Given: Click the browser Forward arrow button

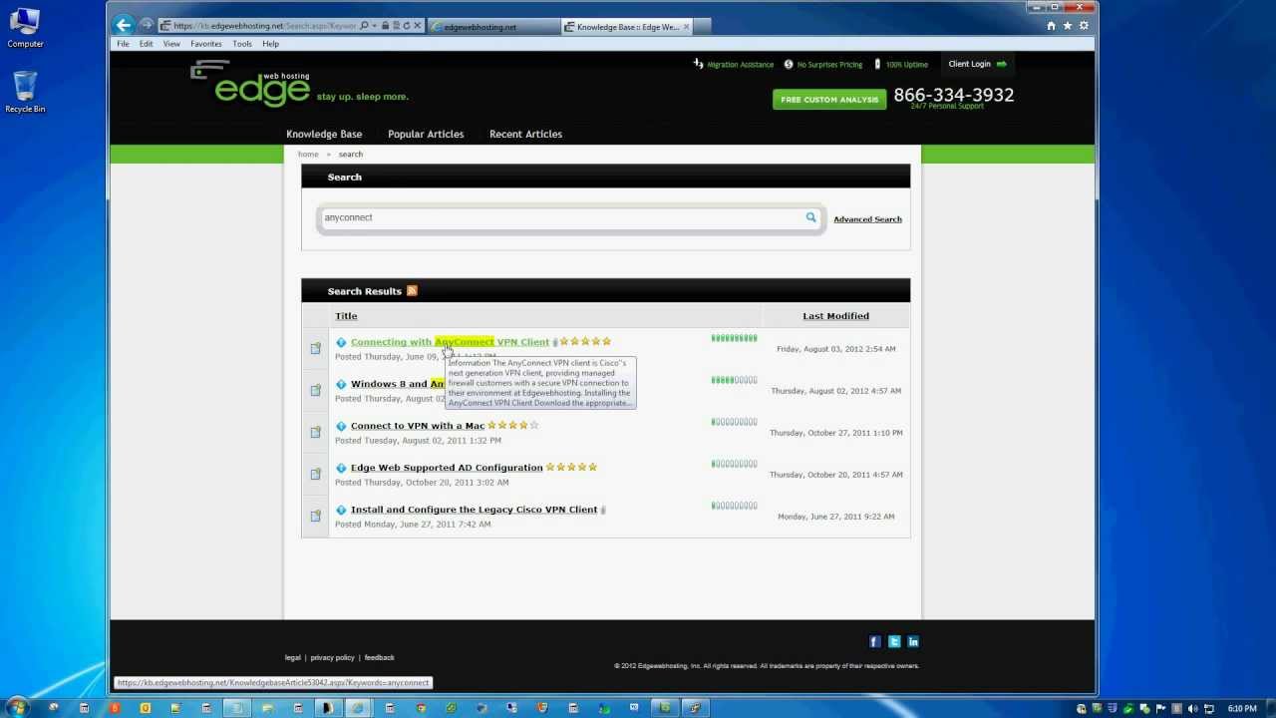Looking at the screenshot, I should pyautogui.click(x=147, y=25).
